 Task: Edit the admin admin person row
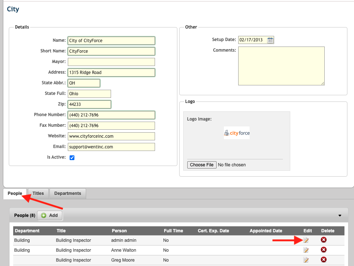[306, 240]
